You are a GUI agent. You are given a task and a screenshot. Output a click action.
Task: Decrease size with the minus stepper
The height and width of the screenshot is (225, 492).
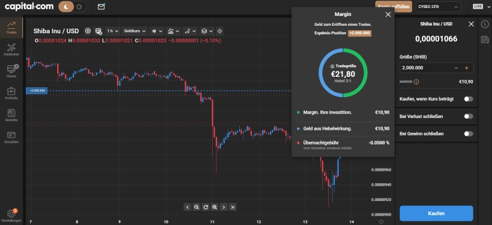(x=456, y=68)
